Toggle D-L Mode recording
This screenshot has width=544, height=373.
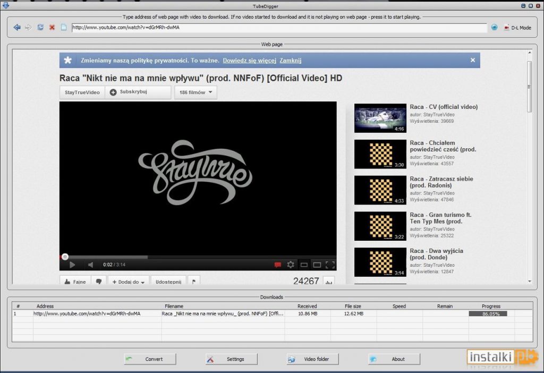point(517,28)
